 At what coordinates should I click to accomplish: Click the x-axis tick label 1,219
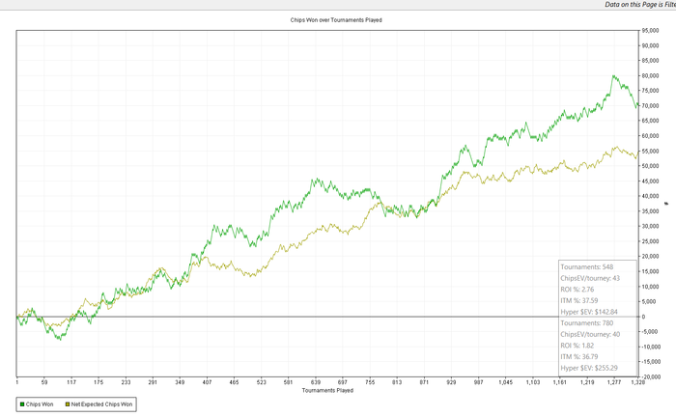click(587, 382)
